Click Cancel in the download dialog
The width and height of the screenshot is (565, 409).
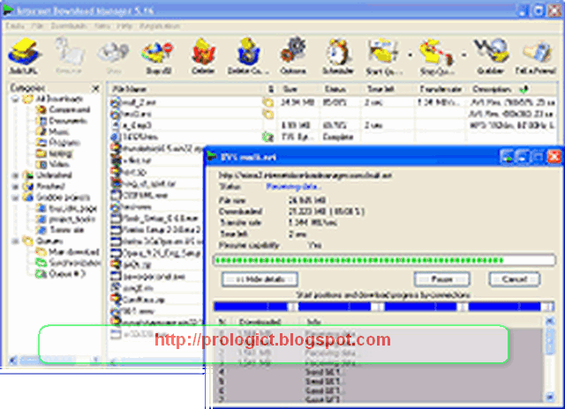(514, 279)
